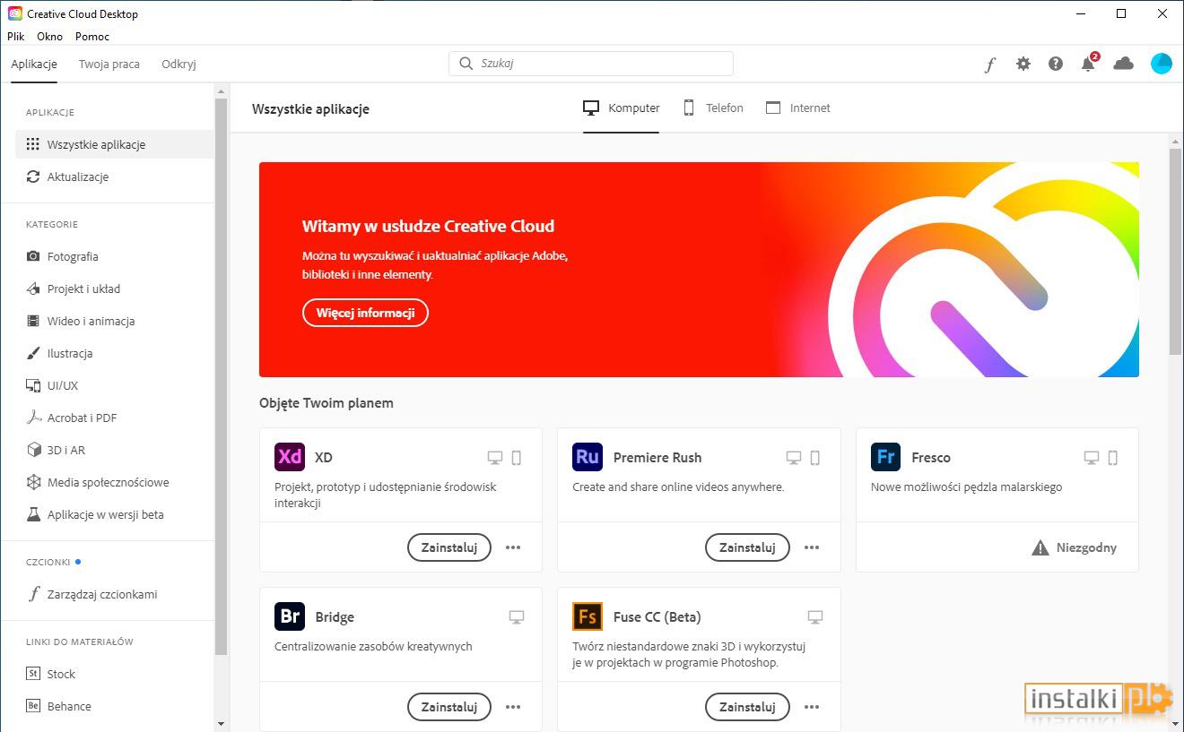Open the user account avatar
1184x732 pixels.
pyautogui.click(x=1162, y=64)
